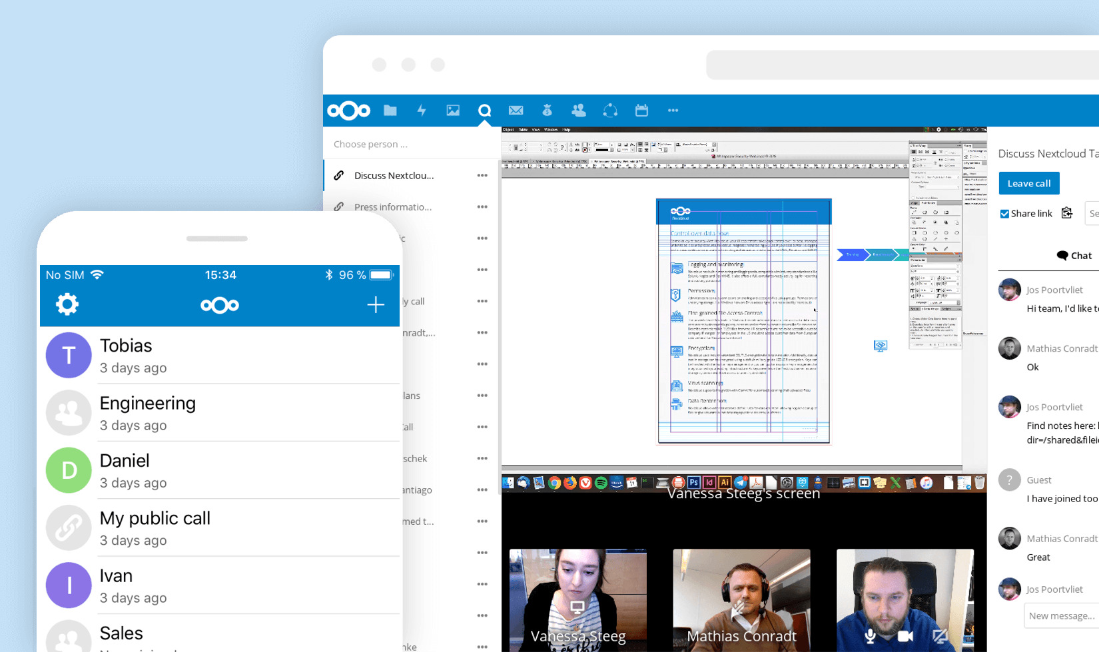This screenshot has height=652, width=1099.
Task: Open settings gear in phone app
Action: pyautogui.click(x=67, y=304)
